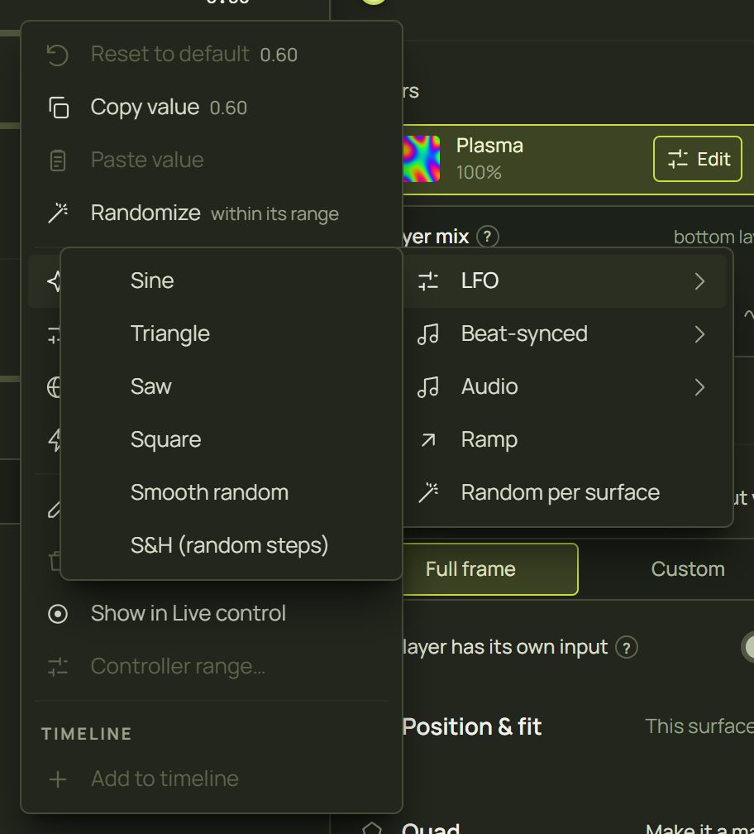Image resolution: width=754 pixels, height=834 pixels.
Task: Click the layer mix help question icon
Action: pos(487,236)
